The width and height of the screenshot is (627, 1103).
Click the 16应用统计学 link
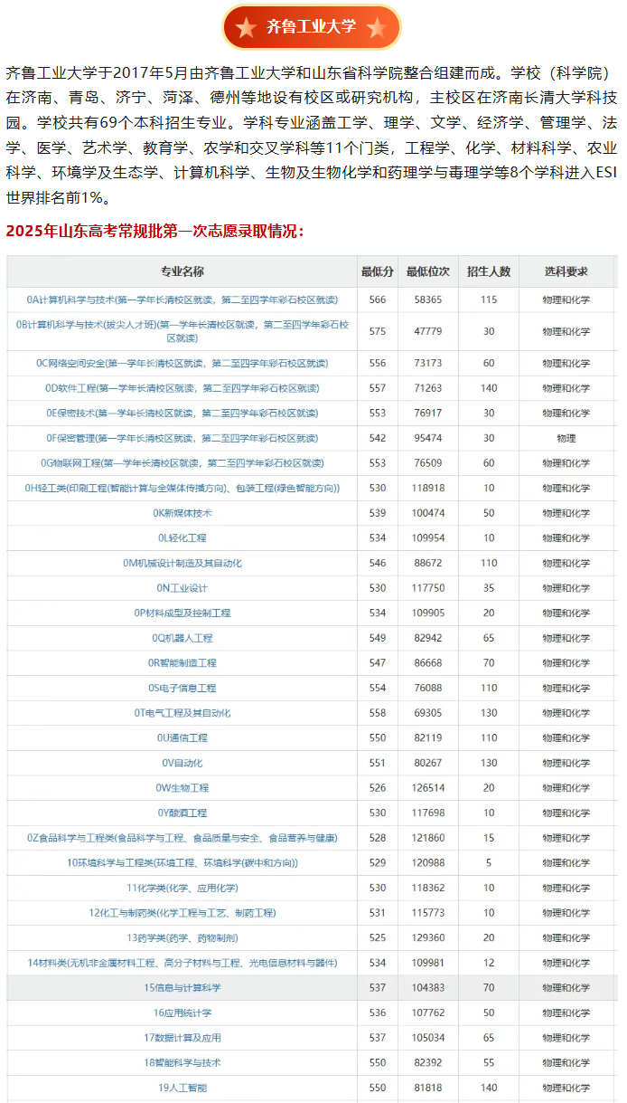182,1013
